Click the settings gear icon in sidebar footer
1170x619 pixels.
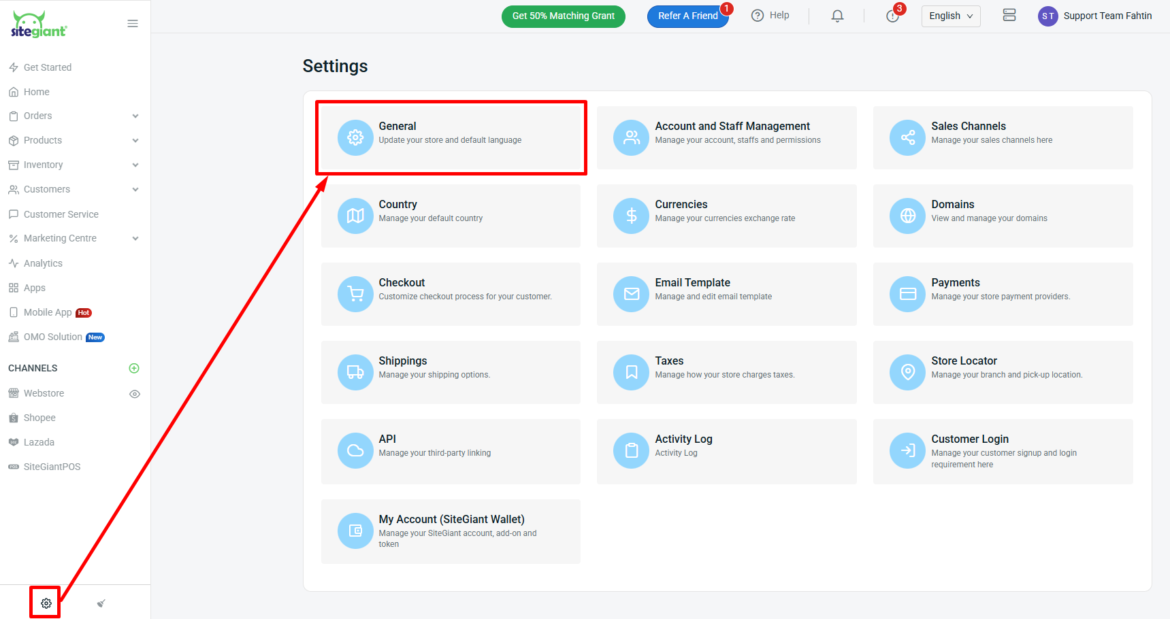pyautogui.click(x=46, y=603)
